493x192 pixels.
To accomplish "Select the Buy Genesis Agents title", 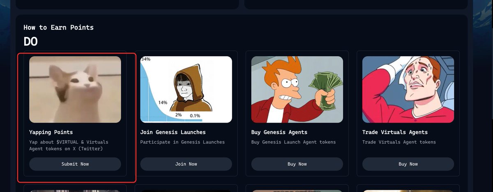I will click(x=279, y=132).
